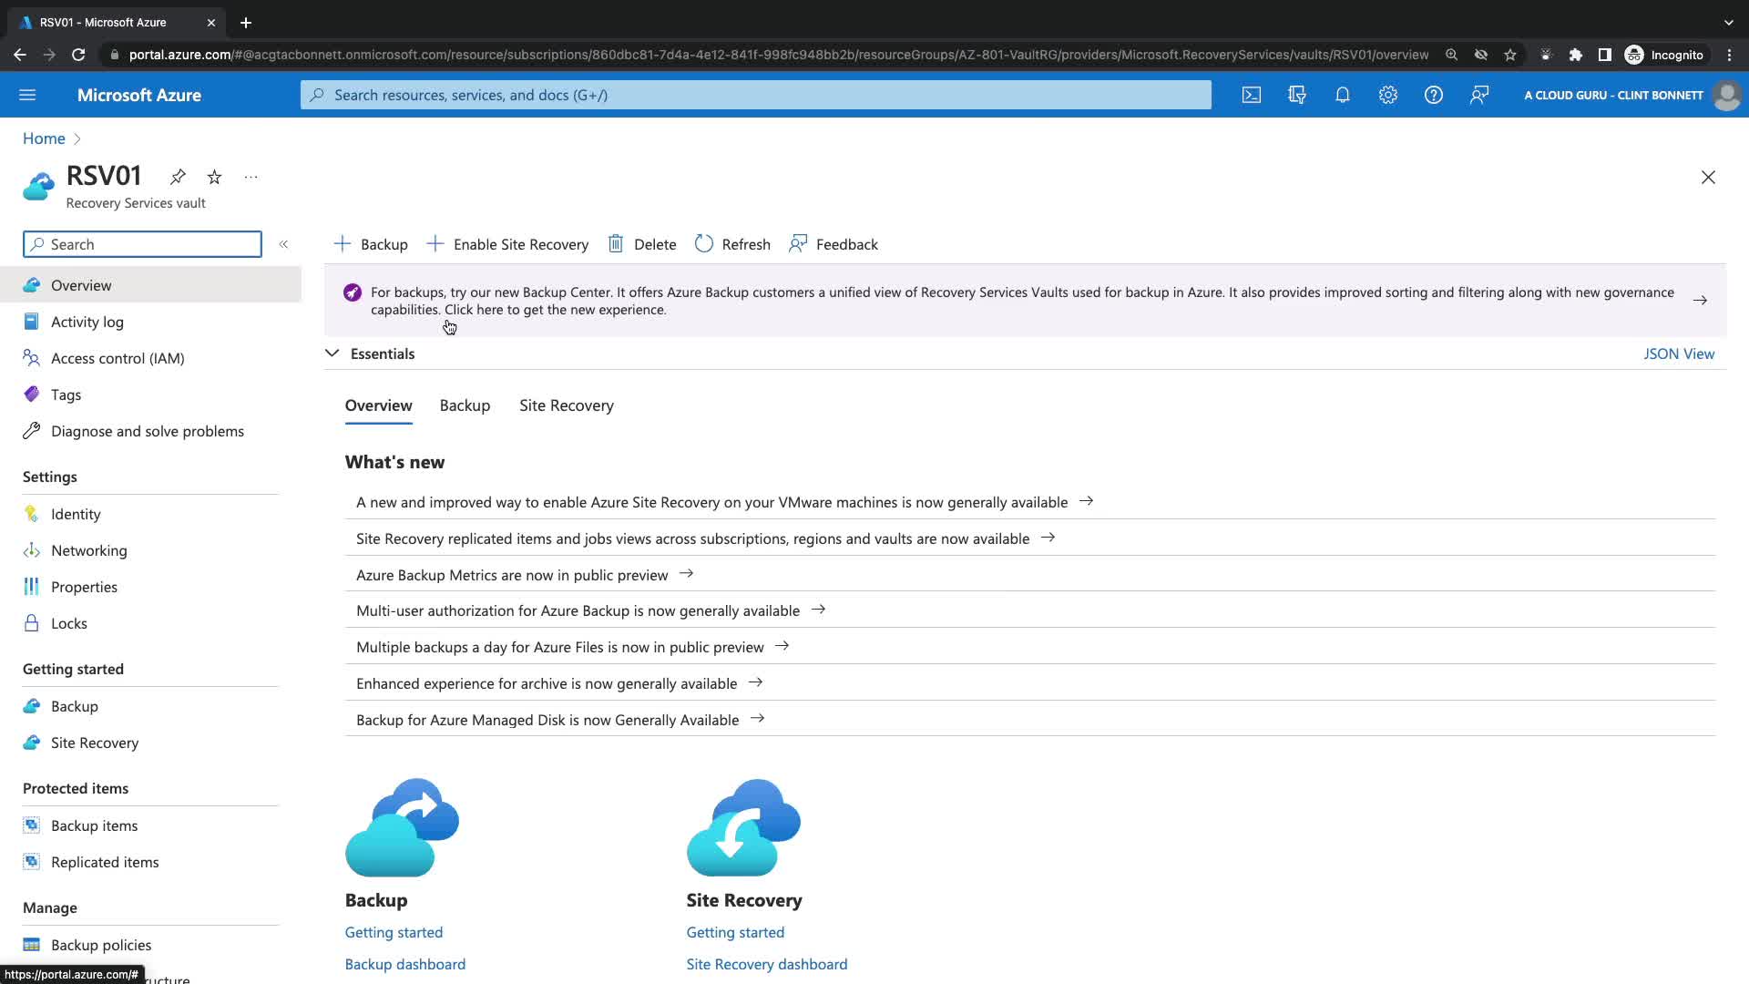
Task: Open the notifications bell
Action: point(1343,95)
